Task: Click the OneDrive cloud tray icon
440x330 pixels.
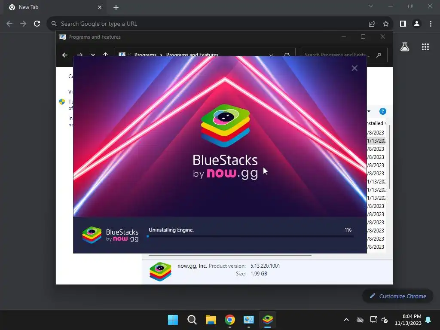Action: (360, 320)
